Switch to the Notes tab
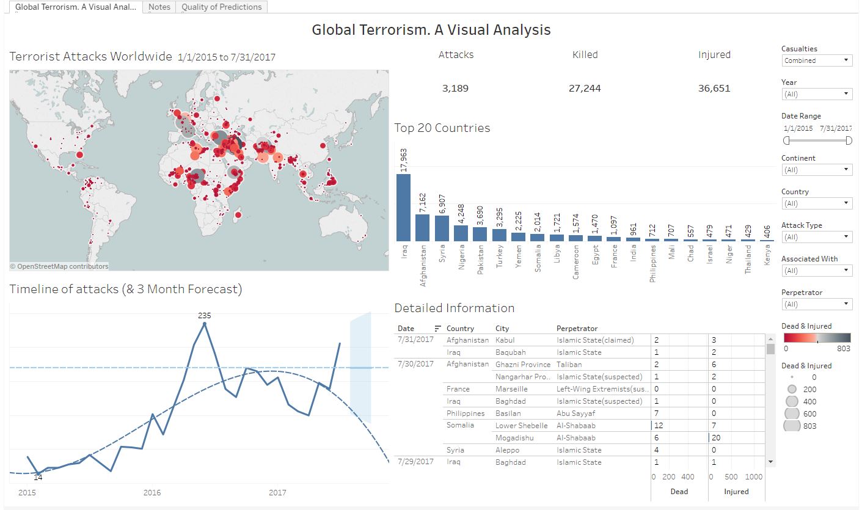Screen dimensions: 862x510 tap(159, 7)
